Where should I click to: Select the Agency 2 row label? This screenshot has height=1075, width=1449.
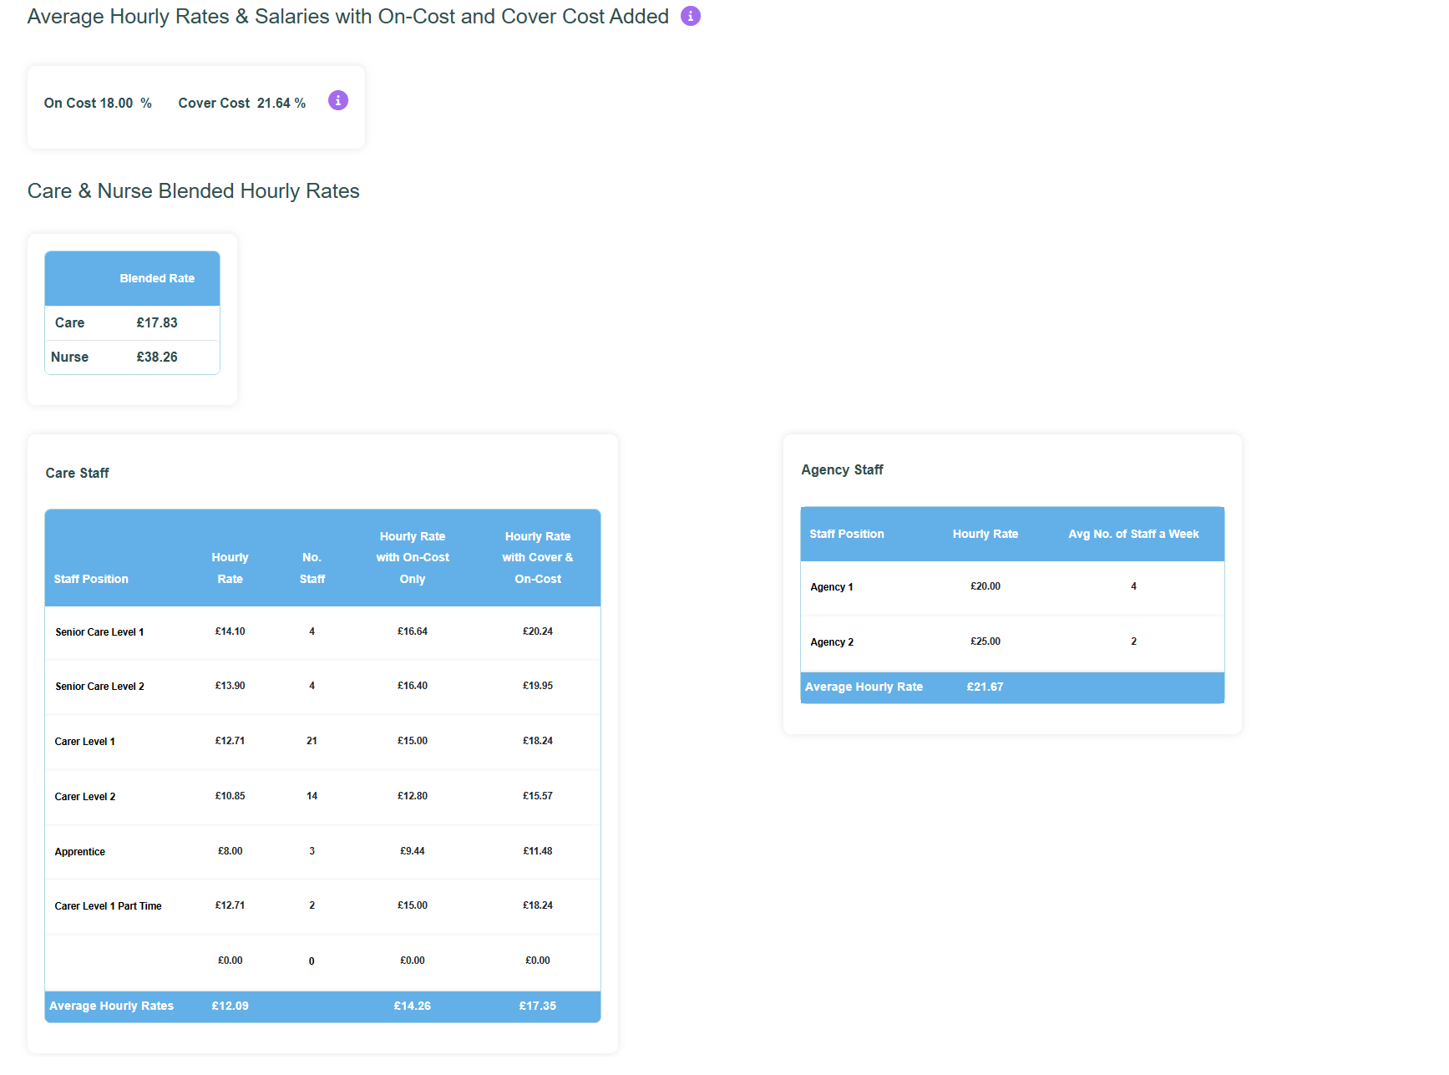coord(832,642)
